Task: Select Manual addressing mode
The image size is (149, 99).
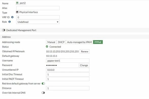Action: pos(51,42)
